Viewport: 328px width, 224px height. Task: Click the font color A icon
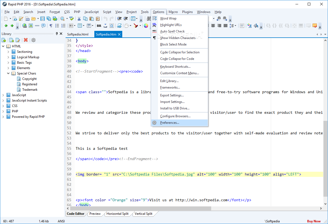pos(249,26)
